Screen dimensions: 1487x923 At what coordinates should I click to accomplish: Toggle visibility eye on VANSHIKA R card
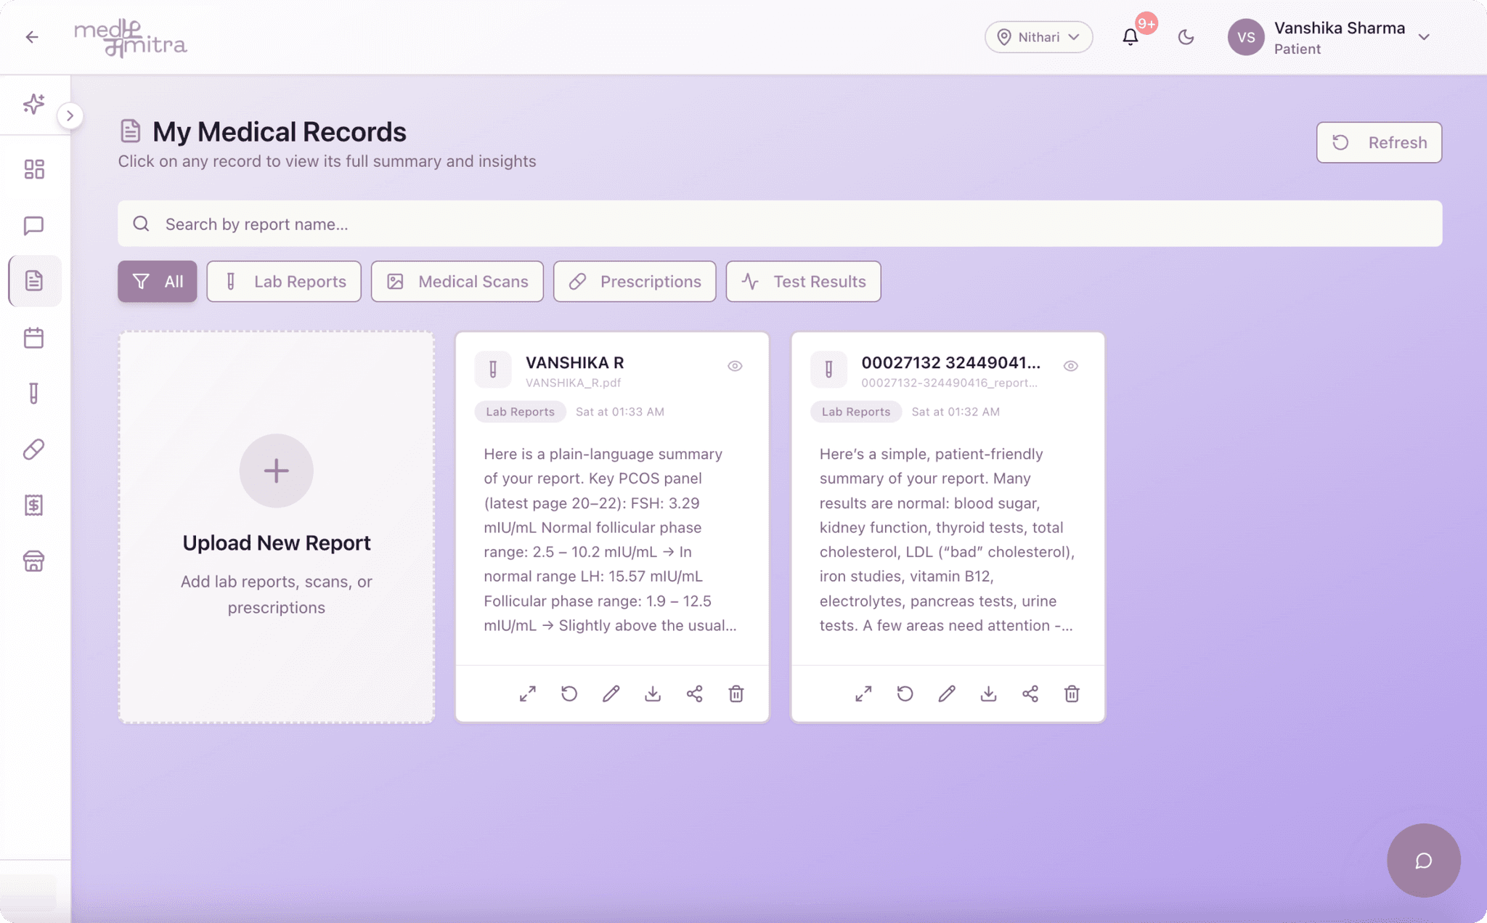[735, 366]
